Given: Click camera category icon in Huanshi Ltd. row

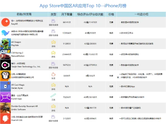Looking at the screenshot, I should click(x=53, y=117).
